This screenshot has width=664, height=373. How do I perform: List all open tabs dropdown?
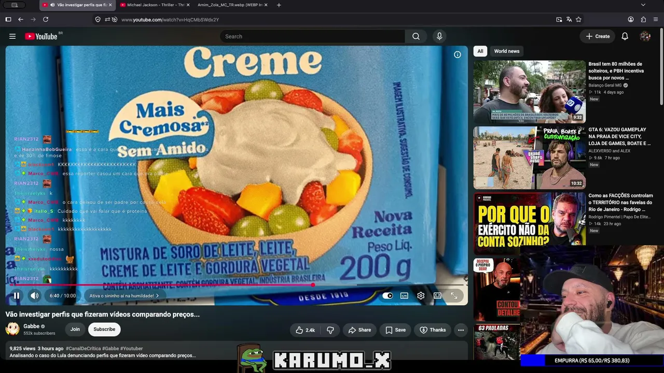coord(643,5)
